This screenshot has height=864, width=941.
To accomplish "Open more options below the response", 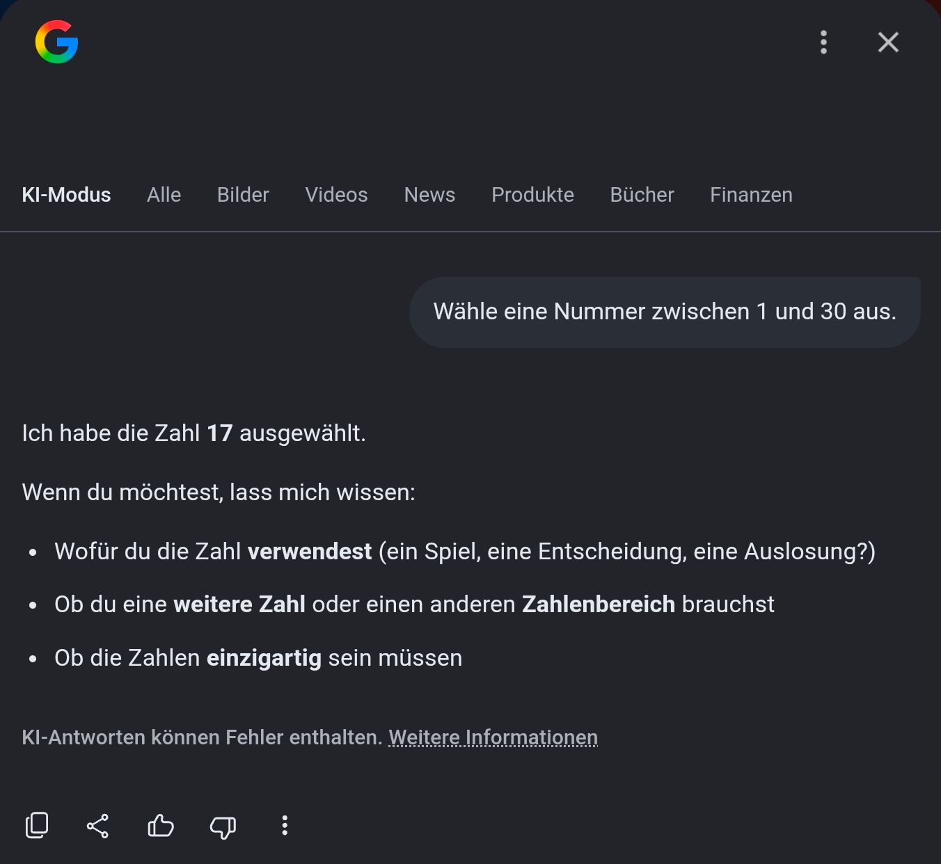I will pos(285,826).
